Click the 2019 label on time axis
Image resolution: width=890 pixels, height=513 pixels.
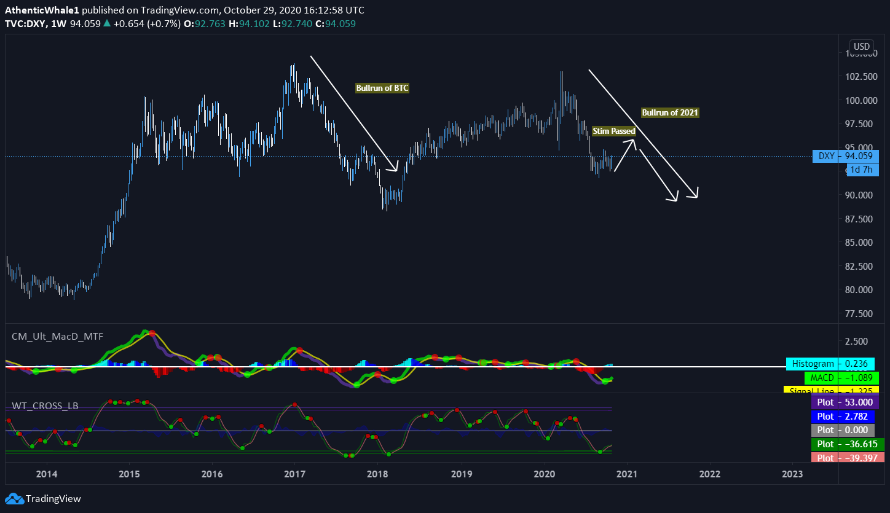(x=461, y=474)
